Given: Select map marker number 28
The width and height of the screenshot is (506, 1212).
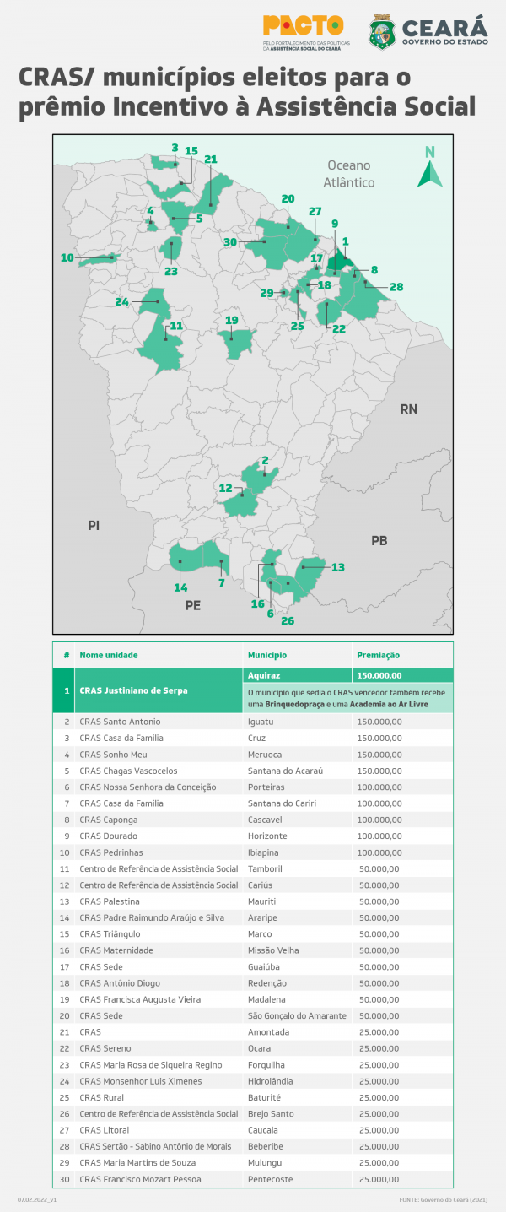Looking at the screenshot, I should tap(396, 287).
